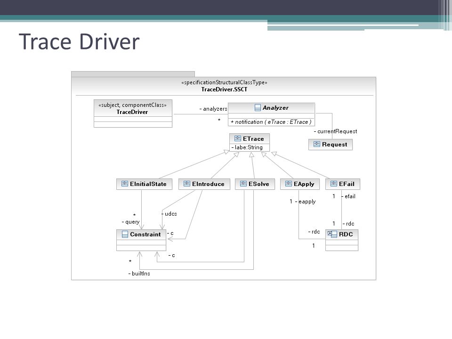Select the ETrace class title
This screenshot has width=452, height=339.
pos(253,138)
